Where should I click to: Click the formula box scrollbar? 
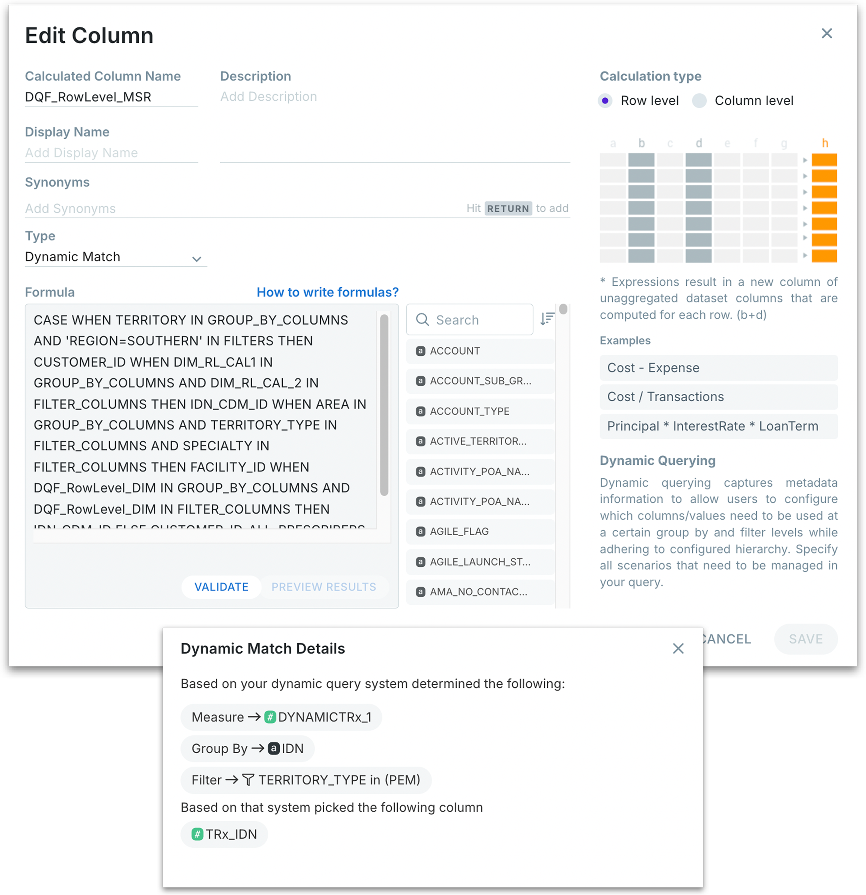point(385,404)
